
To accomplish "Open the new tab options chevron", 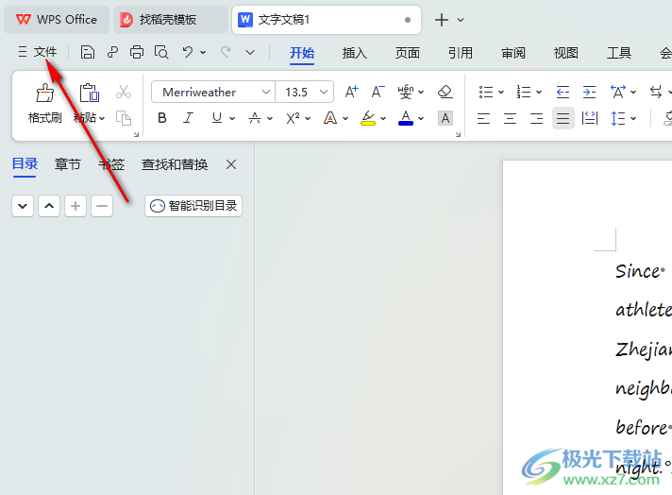I will pos(461,20).
